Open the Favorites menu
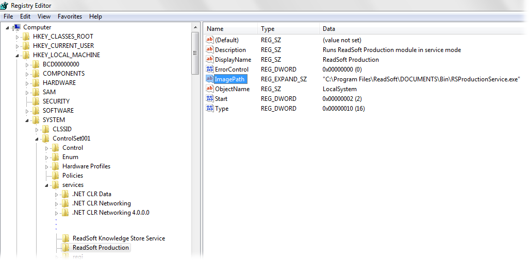The width and height of the screenshot is (529, 260). click(70, 16)
